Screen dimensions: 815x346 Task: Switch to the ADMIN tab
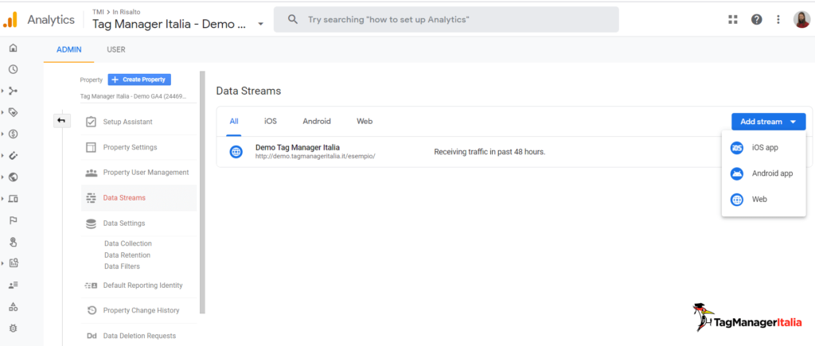tap(69, 50)
